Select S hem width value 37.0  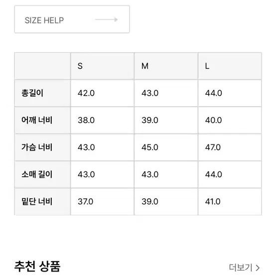[x=85, y=202]
